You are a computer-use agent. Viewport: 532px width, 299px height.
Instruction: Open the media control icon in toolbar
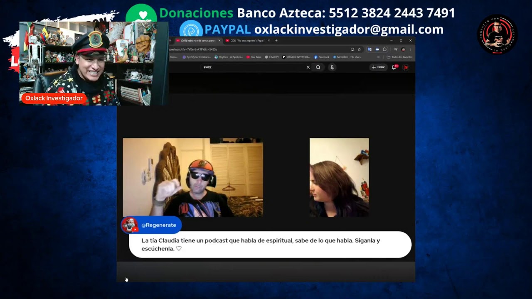(x=396, y=49)
